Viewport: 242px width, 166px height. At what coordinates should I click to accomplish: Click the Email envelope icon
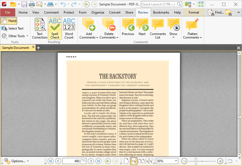(x=39, y=4)
